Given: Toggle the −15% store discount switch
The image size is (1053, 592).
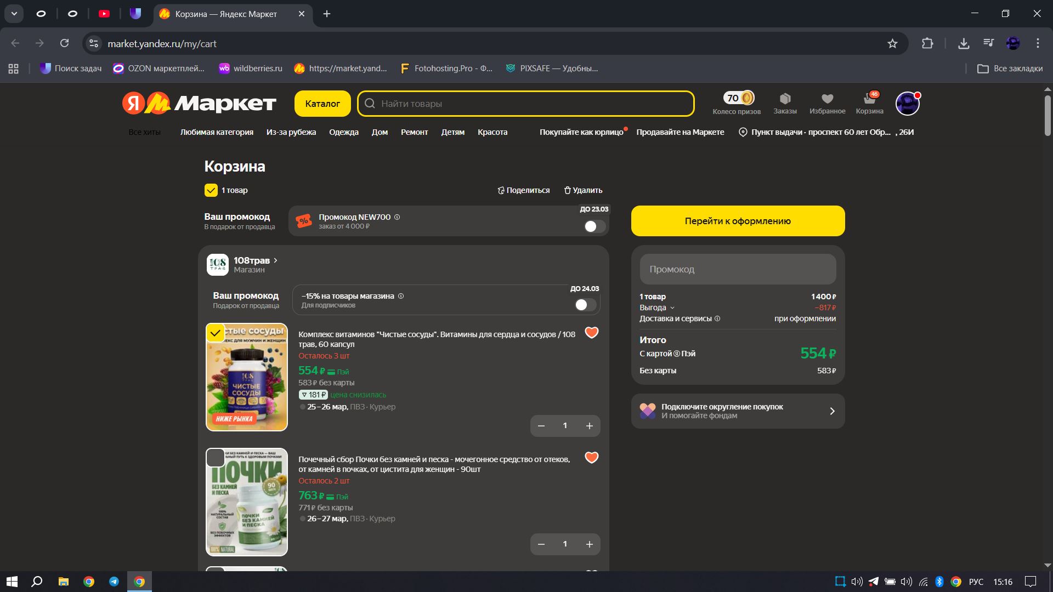Looking at the screenshot, I should pyautogui.click(x=585, y=305).
